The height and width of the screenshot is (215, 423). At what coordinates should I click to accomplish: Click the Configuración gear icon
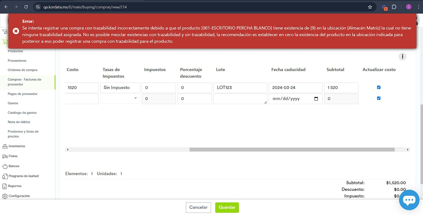click(5, 196)
